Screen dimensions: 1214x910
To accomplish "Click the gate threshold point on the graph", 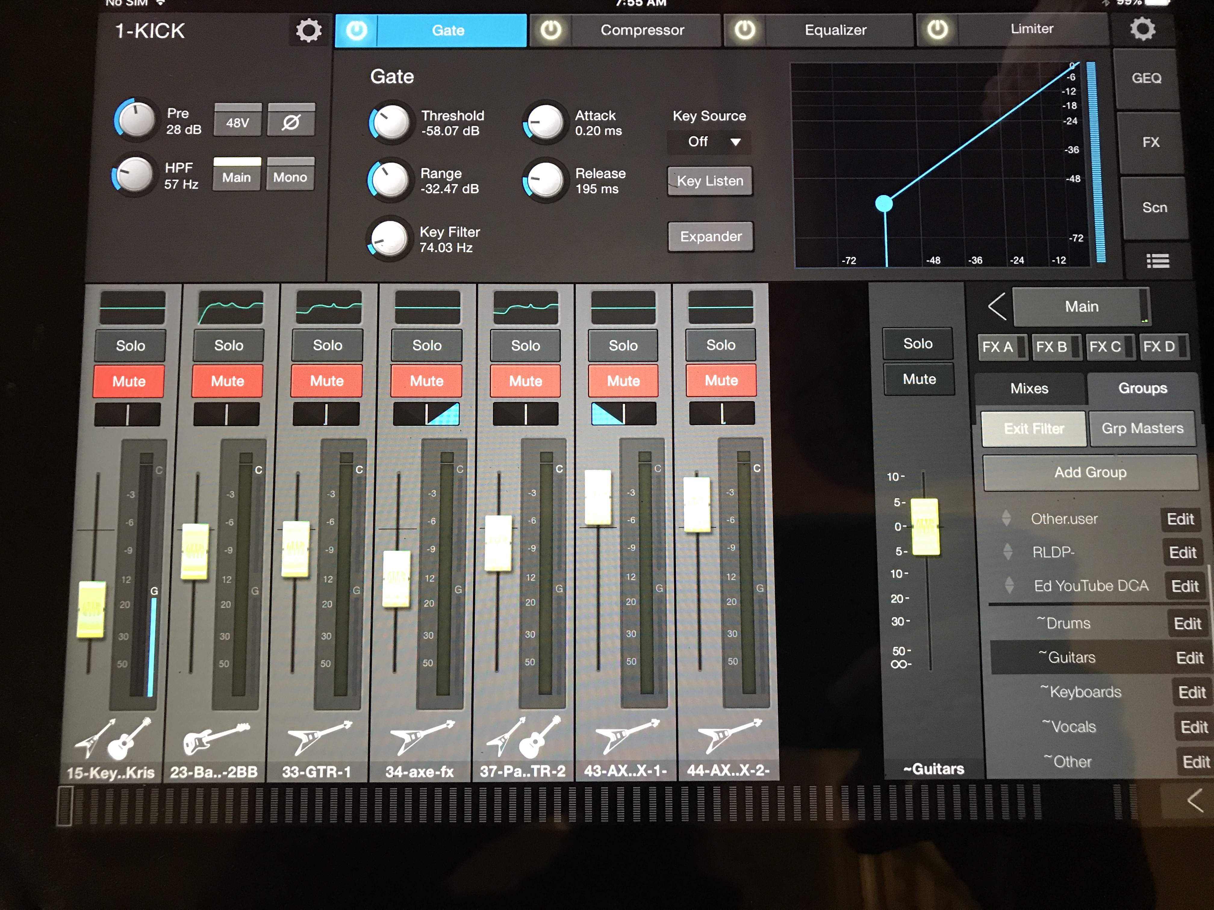I will click(x=884, y=203).
